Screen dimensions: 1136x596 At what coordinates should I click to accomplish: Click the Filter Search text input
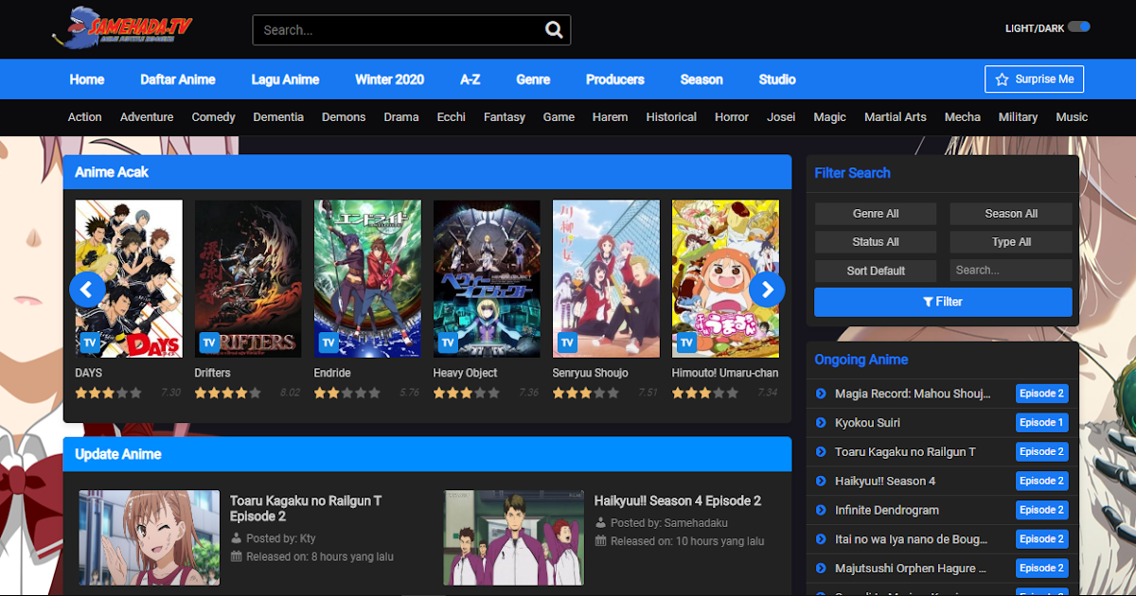coord(1011,271)
